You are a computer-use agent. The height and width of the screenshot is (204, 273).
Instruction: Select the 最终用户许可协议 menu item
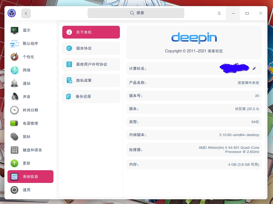coord(91,64)
